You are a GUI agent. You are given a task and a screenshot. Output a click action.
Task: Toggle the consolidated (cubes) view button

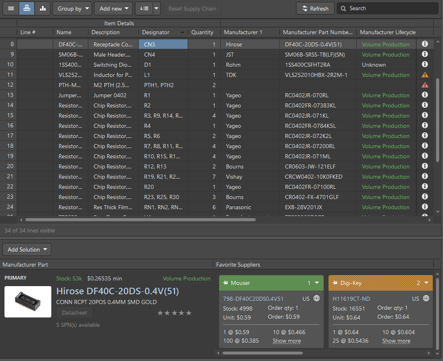click(27, 9)
